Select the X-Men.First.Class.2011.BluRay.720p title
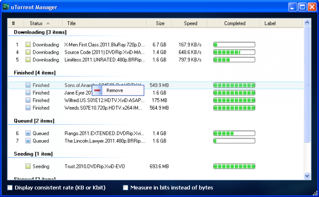The image size is (319, 197). pos(104,45)
